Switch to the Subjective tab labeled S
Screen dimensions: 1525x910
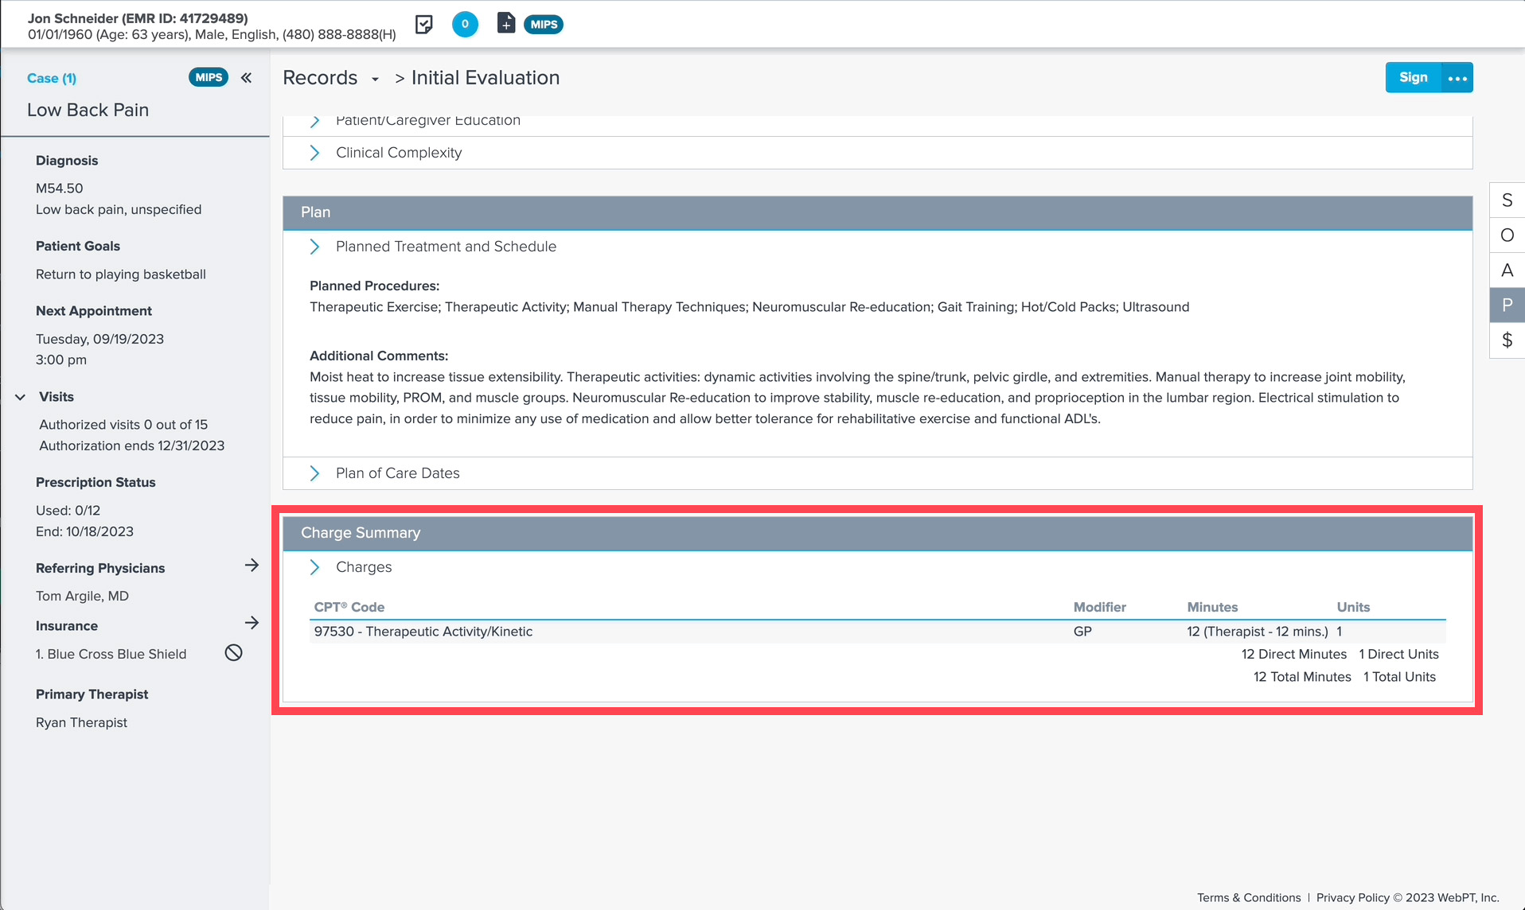coord(1507,200)
